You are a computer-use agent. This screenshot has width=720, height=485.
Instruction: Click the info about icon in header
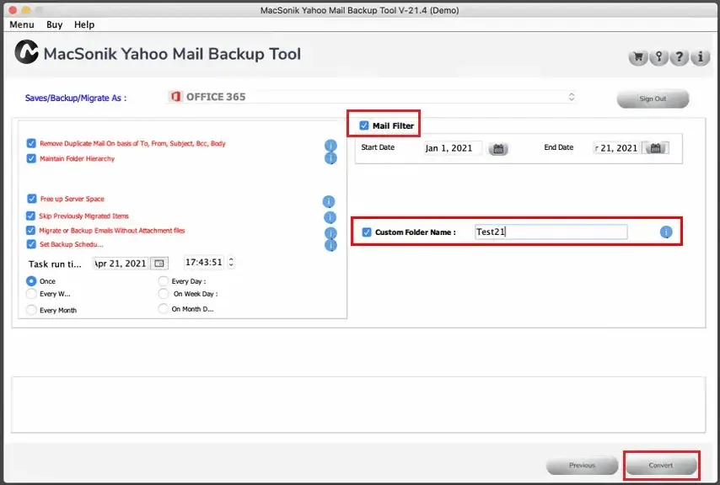(x=700, y=57)
